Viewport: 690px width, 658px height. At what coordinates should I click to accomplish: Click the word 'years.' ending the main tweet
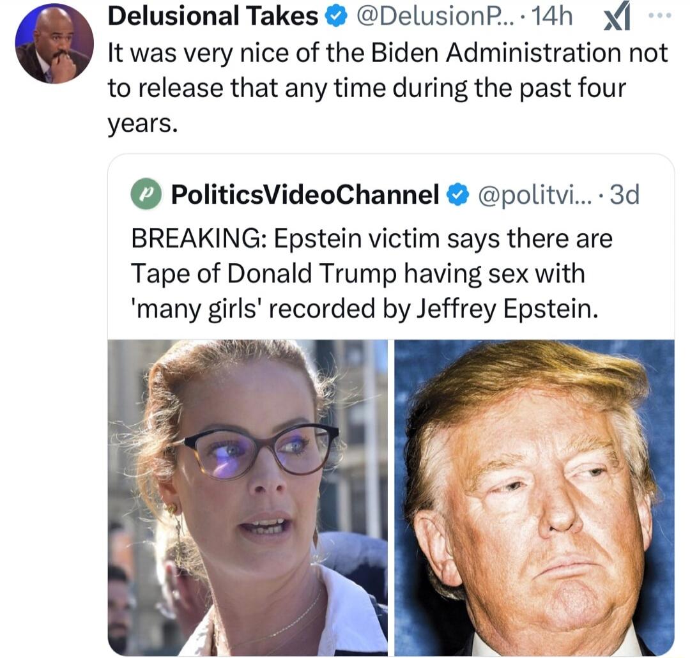[143, 124]
